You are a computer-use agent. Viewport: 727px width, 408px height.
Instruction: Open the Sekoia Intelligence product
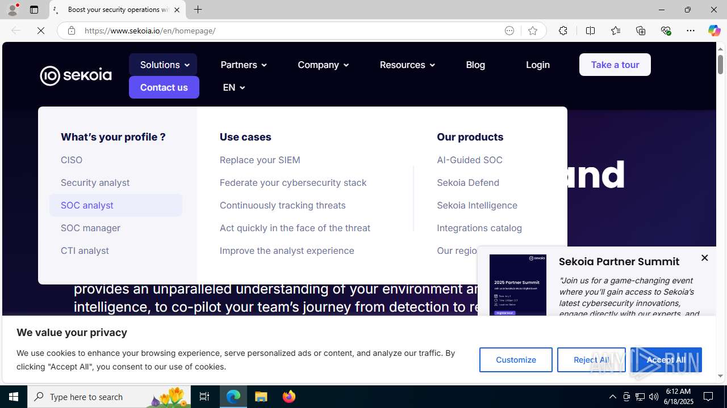tap(477, 205)
